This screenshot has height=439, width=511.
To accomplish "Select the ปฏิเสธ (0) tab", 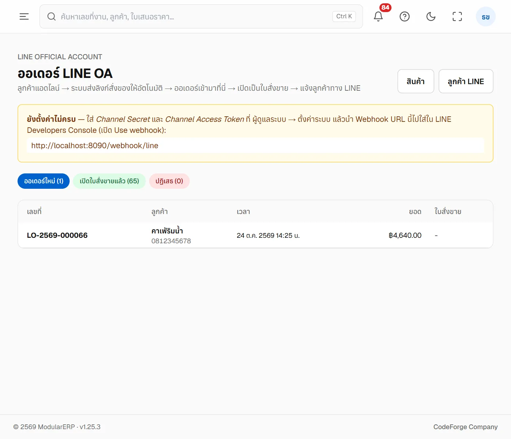I will click(x=169, y=181).
